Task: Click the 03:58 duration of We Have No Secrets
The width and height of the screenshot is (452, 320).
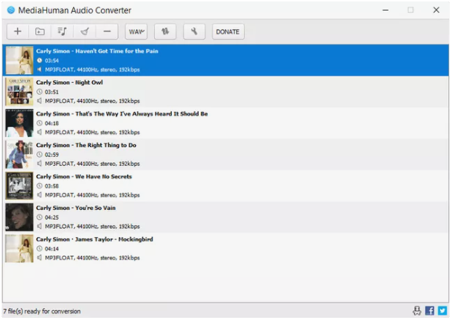Action: pos(52,186)
